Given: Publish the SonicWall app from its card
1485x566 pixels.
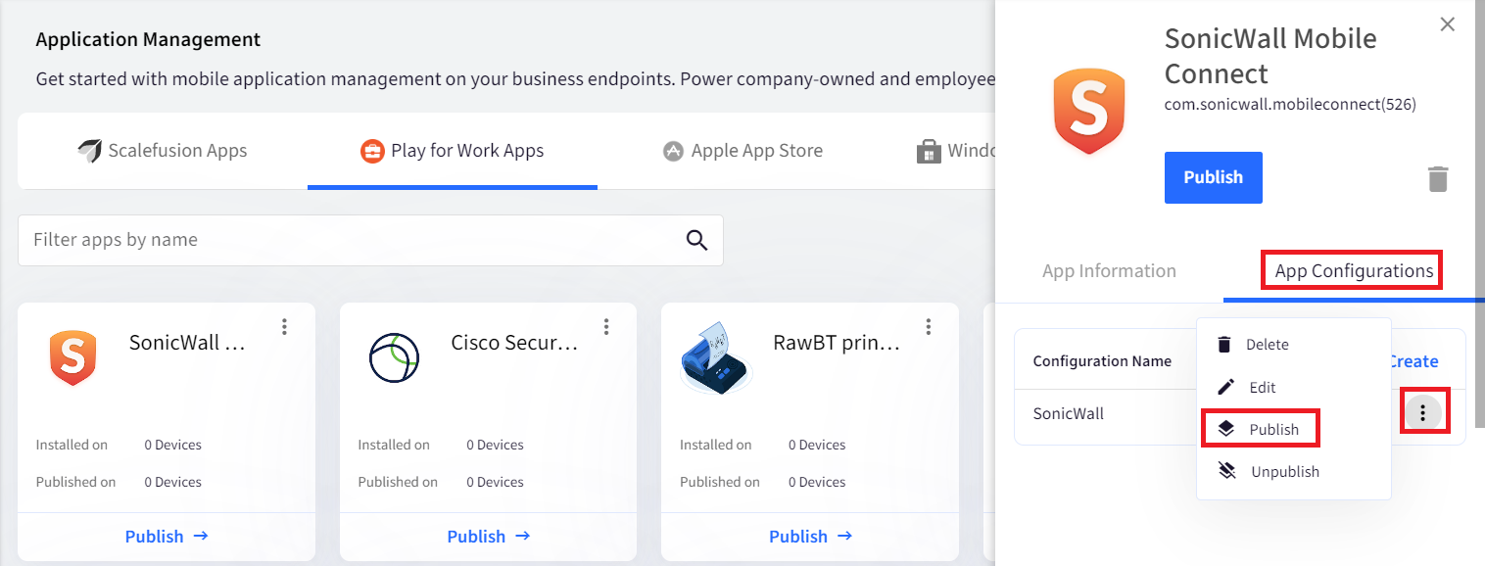Looking at the screenshot, I should [x=167, y=536].
